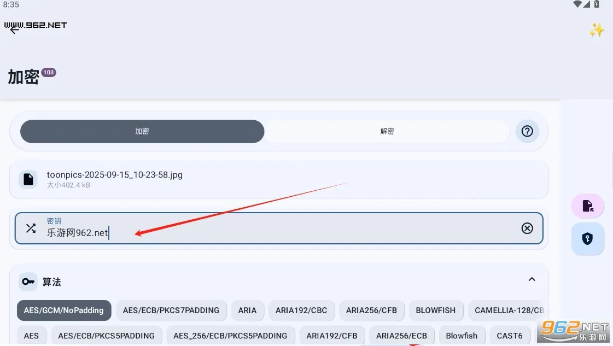Screen dimensions: 613x346
Task: Select AES/ECB/PKCS7PADDING algorithm chip
Action: 171,310
